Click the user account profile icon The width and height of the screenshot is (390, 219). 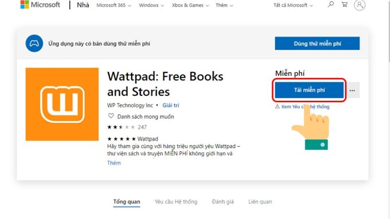tap(360, 5)
